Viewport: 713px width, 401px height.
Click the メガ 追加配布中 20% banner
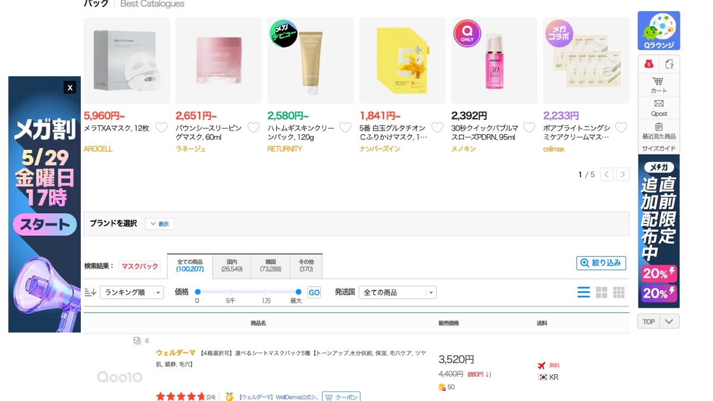658,231
